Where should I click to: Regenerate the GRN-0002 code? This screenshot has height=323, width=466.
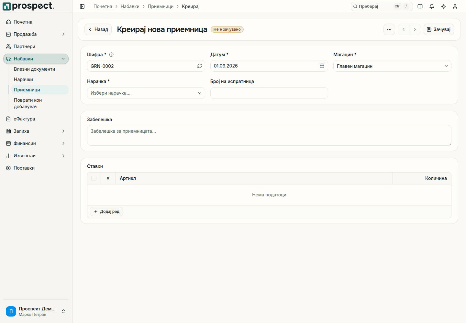coord(200,66)
